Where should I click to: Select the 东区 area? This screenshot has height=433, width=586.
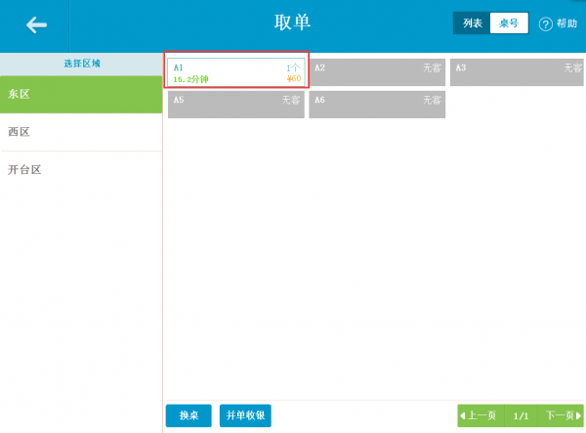click(x=81, y=94)
